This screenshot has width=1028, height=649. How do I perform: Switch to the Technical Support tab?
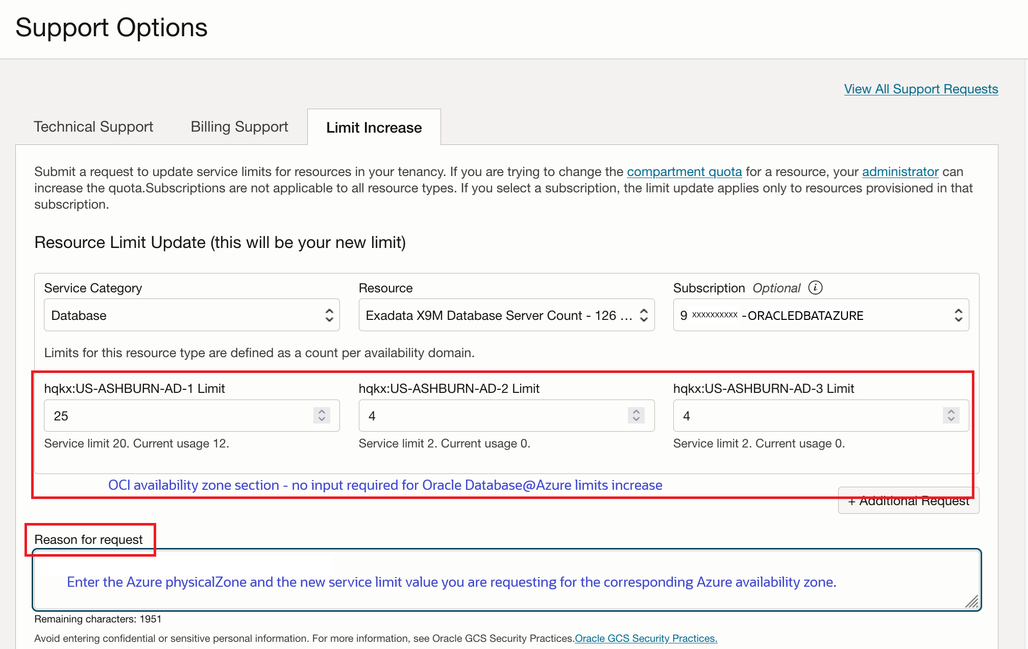[x=93, y=127]
